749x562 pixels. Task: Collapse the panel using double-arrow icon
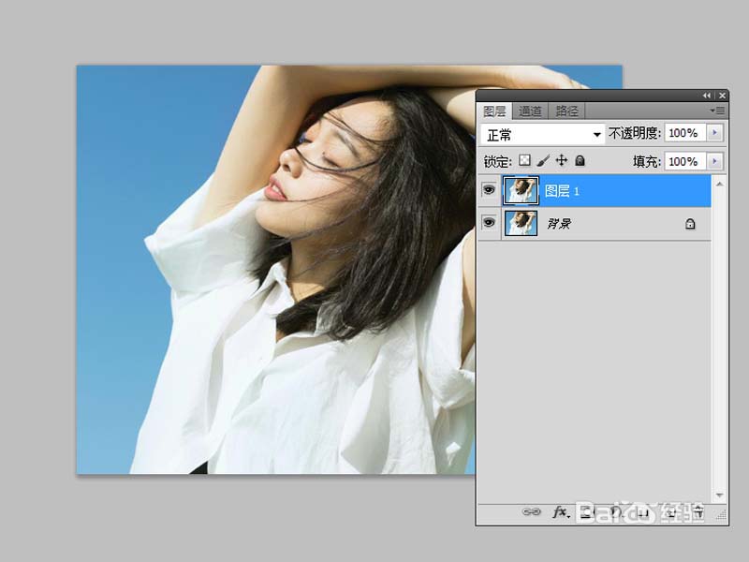pos(706,96)
